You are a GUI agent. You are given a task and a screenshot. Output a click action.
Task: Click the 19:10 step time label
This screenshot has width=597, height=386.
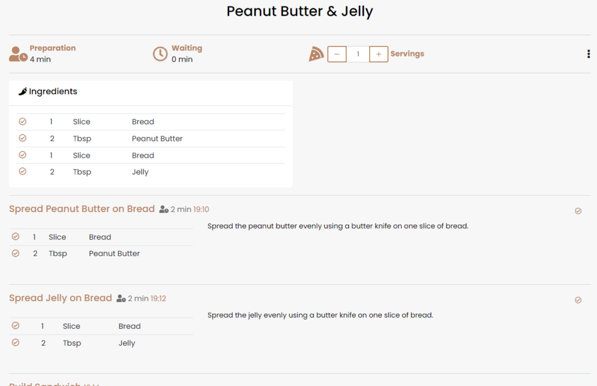pos(201,210)
